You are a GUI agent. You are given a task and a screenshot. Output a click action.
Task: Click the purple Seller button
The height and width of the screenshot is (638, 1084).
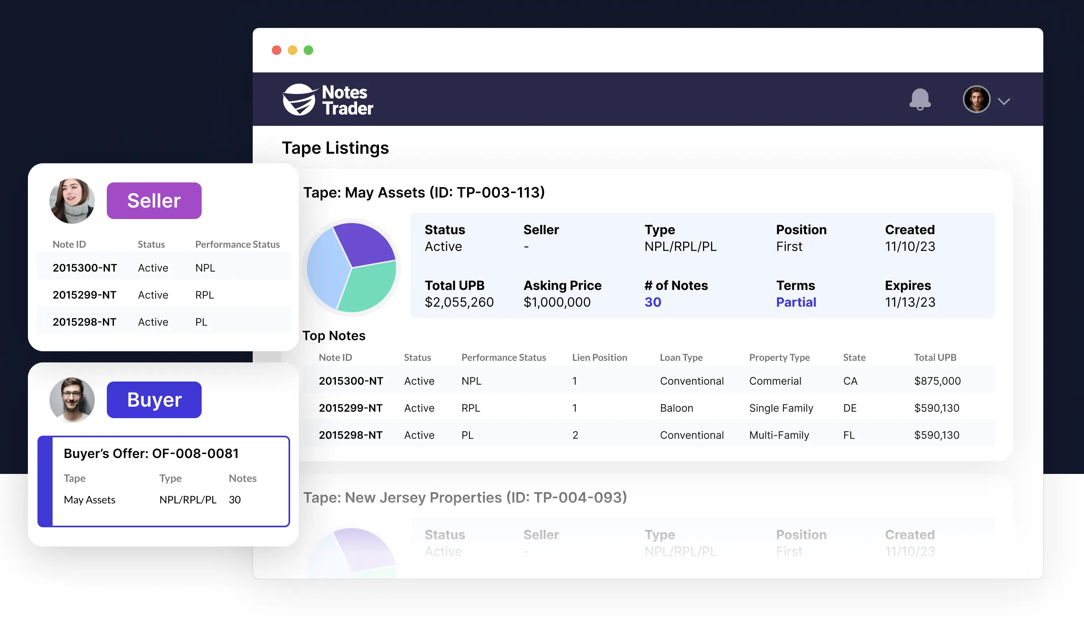[x=154, y=201]
